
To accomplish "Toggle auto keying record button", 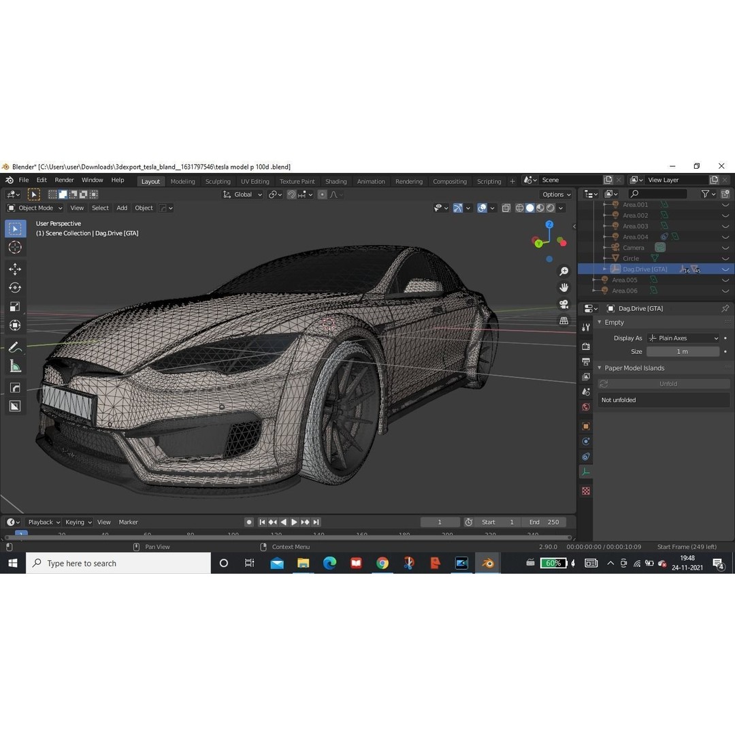I will click(249, 522).
